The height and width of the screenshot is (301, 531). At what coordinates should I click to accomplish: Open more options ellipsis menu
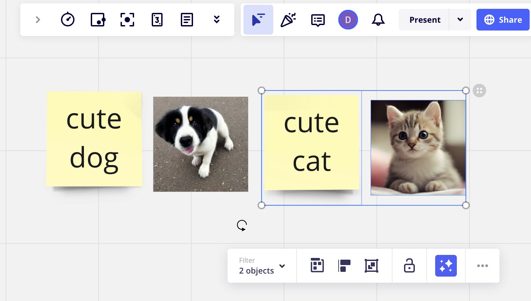(x=482, y=266)
